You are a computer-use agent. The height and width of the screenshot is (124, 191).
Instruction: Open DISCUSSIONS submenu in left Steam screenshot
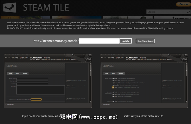[x=52, y=60]
